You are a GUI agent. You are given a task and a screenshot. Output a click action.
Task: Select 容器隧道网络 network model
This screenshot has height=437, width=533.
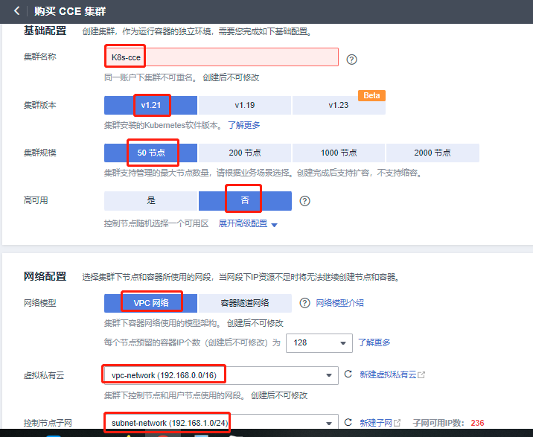(x=245, y=303)
